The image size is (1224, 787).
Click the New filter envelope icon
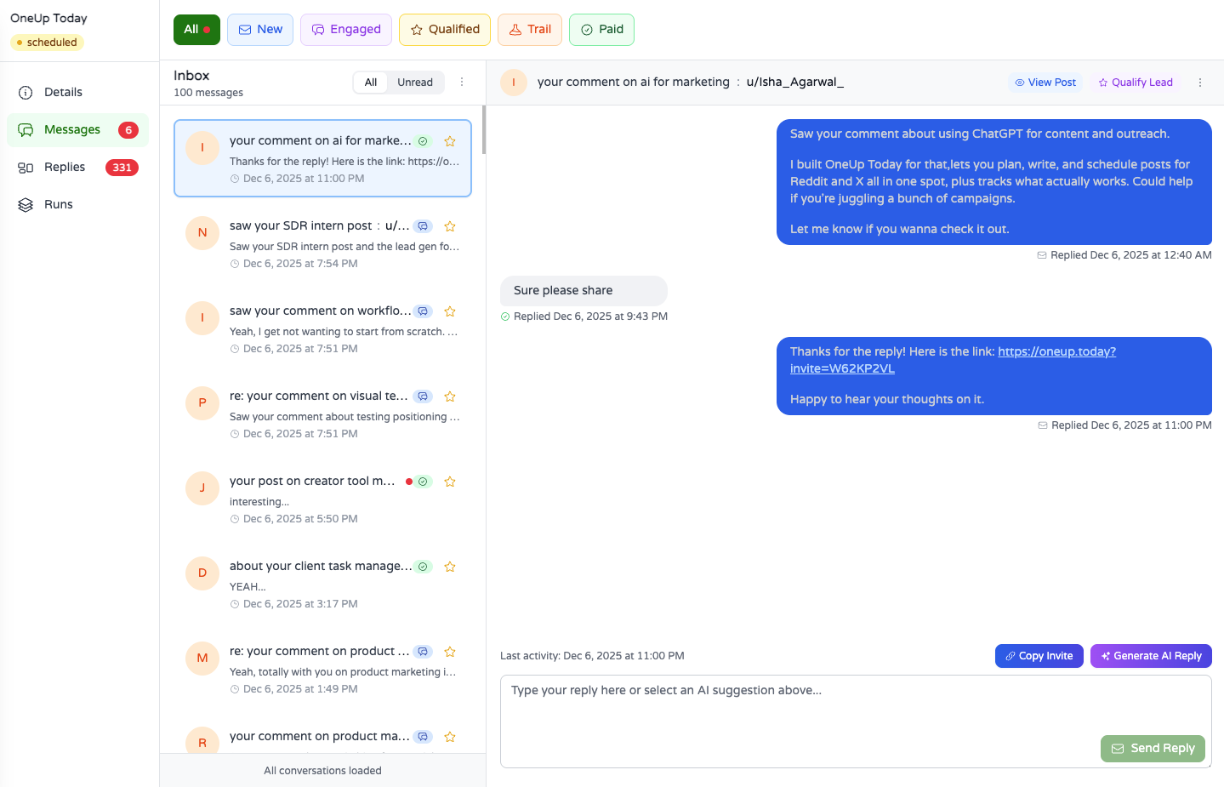pos(244,29)
